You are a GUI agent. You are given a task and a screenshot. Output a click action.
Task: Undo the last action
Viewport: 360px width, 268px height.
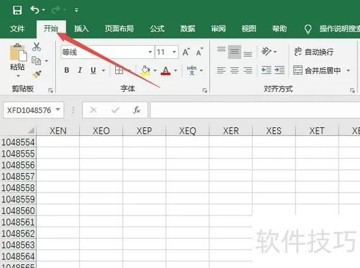click(x=35, y=10)
